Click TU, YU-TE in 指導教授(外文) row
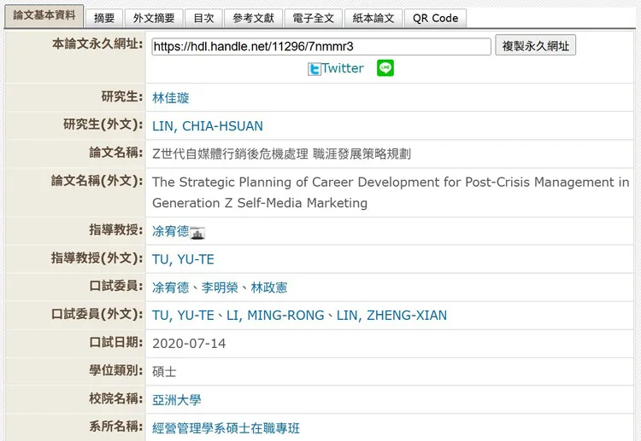 (183, 259)
